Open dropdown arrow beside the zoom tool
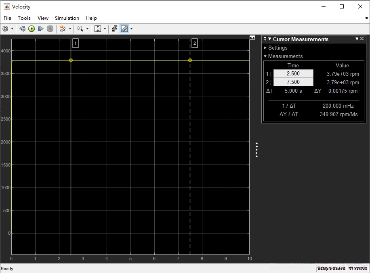Image resolution: width=370 pixels, height=273 pixels. click(87, 29)
